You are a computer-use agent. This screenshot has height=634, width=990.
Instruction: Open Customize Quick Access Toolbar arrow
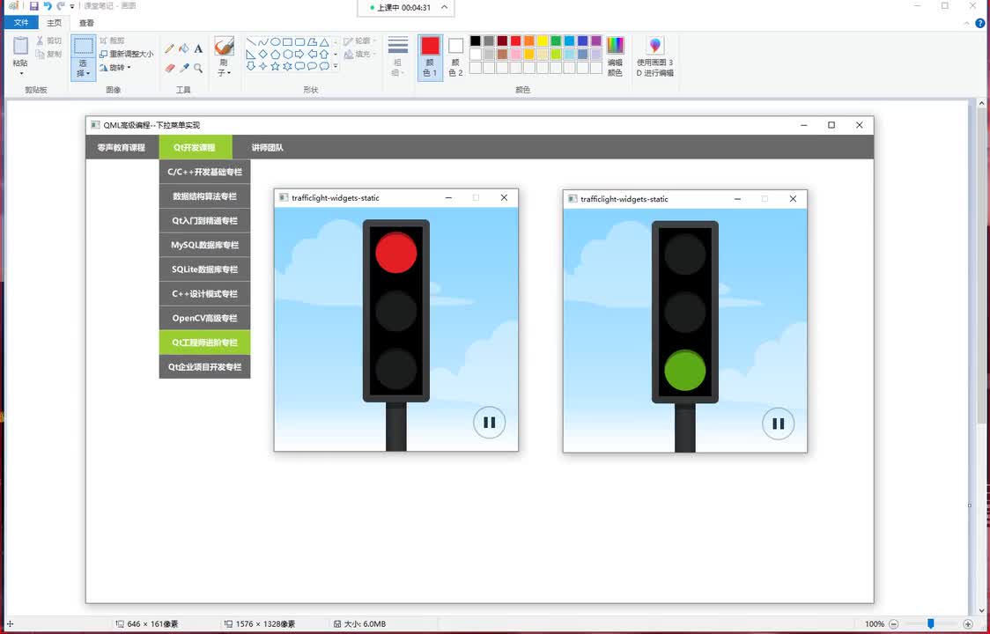pyautogui.click(x=72, y=6)
